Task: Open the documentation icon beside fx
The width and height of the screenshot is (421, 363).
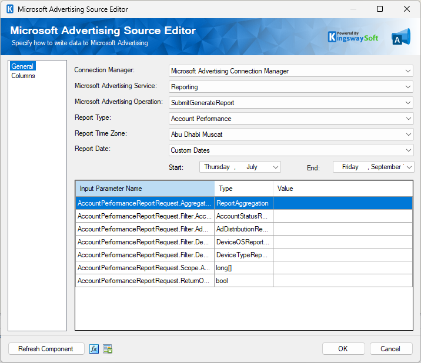Action: tap(108, 349)
